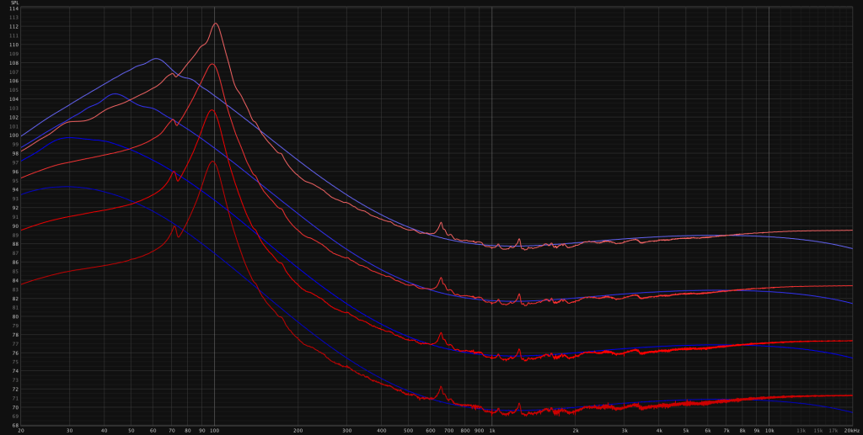Click the 90 dB label on SPL axis

tap(14, 226)
